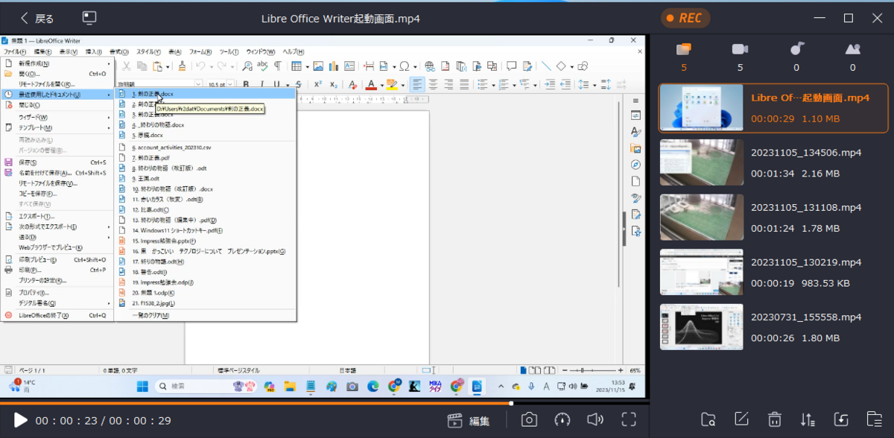894x438 pixels.
Task: Click Bold B icon in recorded Writer toolbar
Action: [x=245, y=84]
